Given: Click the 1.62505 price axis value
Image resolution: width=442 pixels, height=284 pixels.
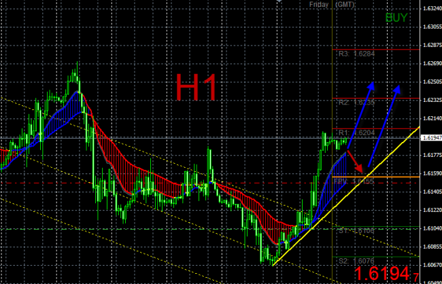Looking at the screenshot, I should click(x=432, y=82).
